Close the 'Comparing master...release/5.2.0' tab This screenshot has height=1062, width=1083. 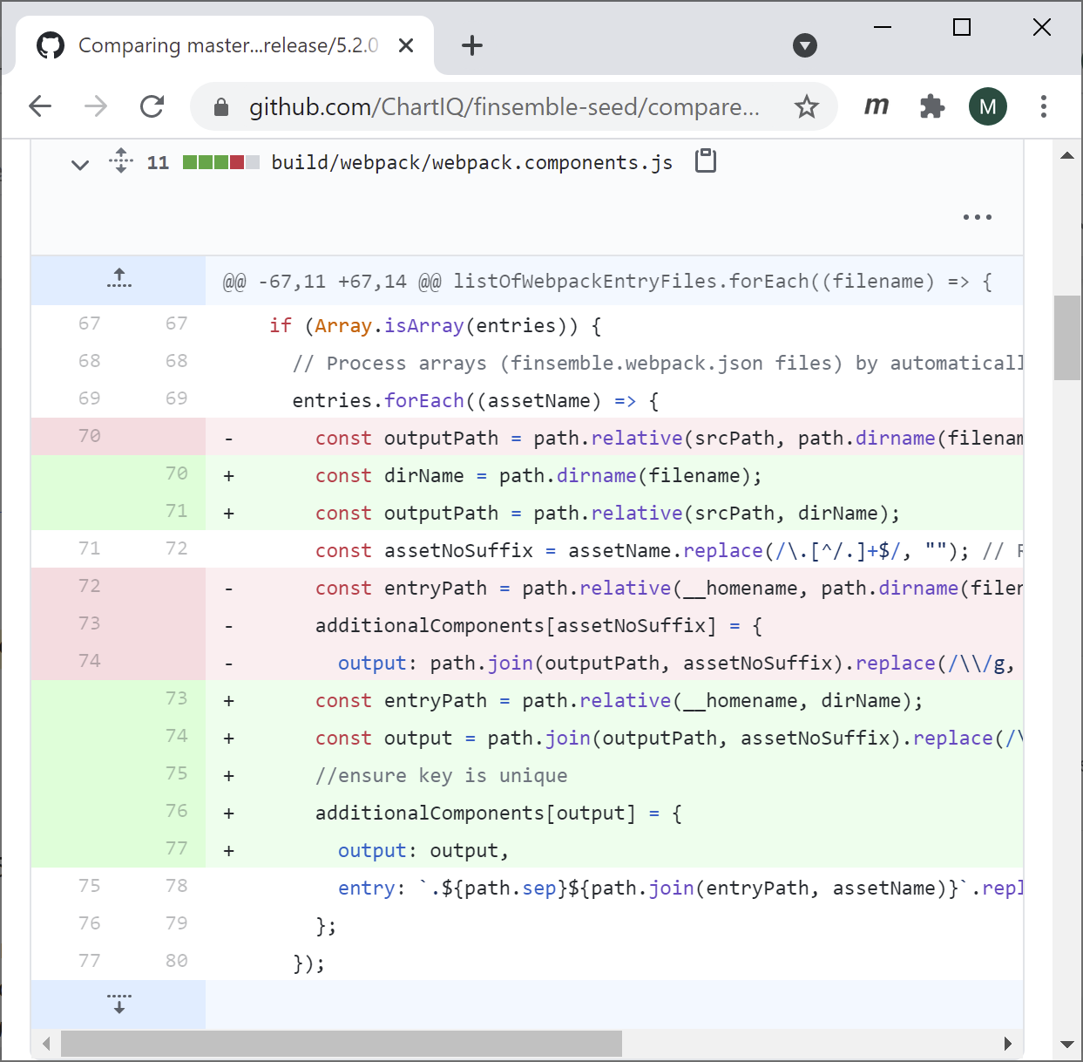[406, 45]
